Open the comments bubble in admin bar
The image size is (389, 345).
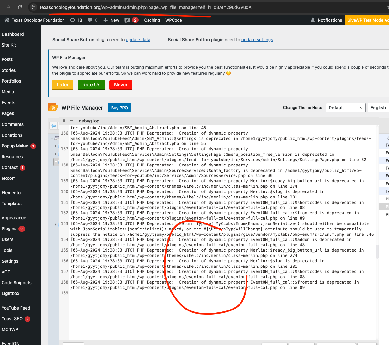click(x=90, y=20)
